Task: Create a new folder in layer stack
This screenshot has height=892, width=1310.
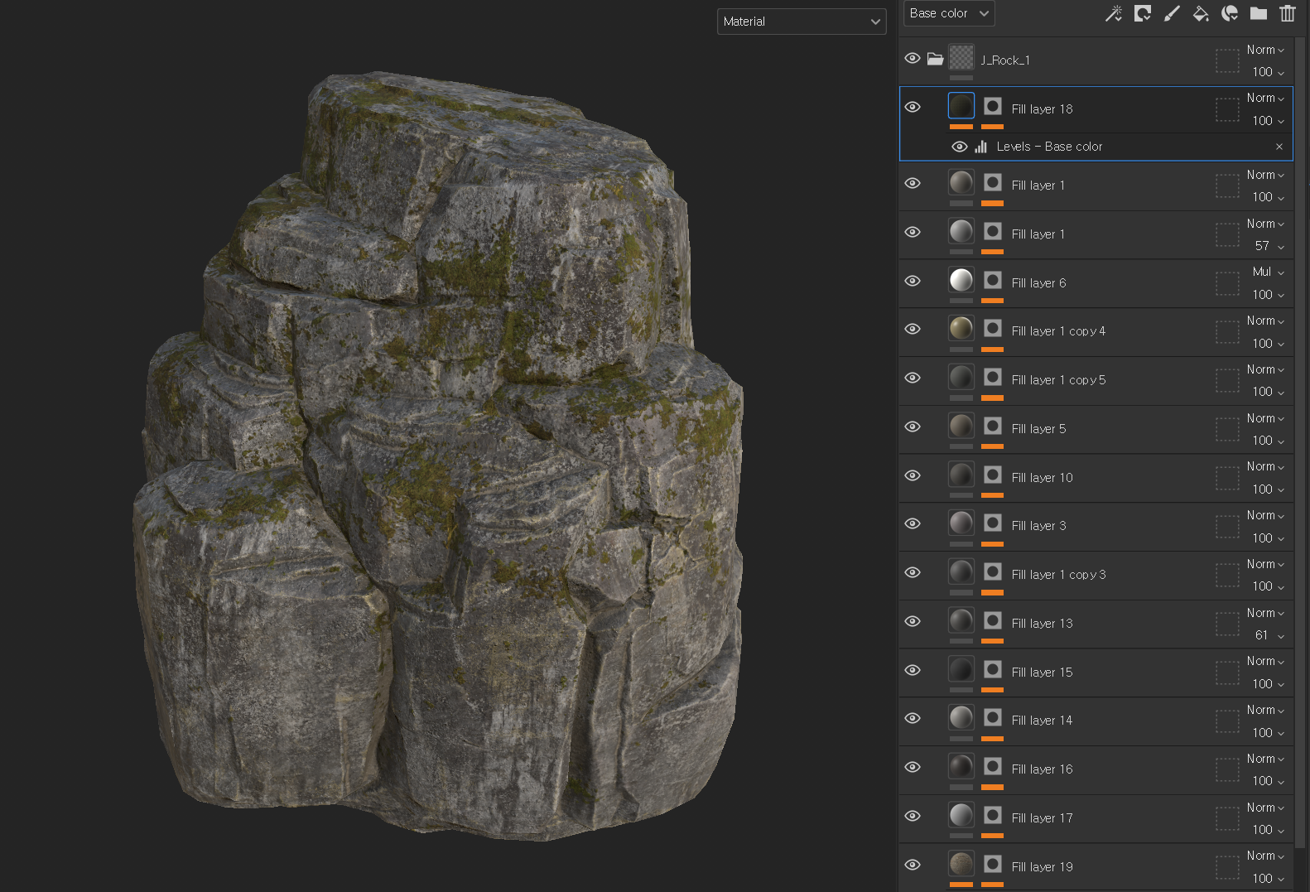Action: click(1259, 13)
